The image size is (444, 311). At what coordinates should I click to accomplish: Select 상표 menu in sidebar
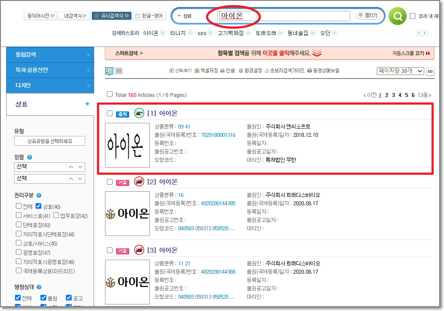(50, 104)
